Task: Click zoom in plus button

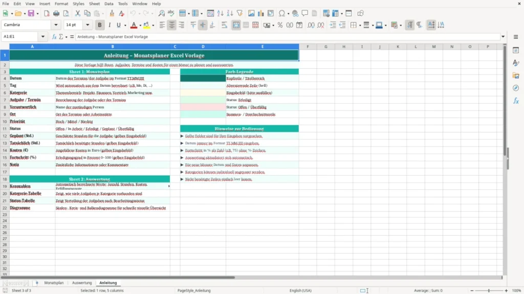Action: click(x=506, y=290)
